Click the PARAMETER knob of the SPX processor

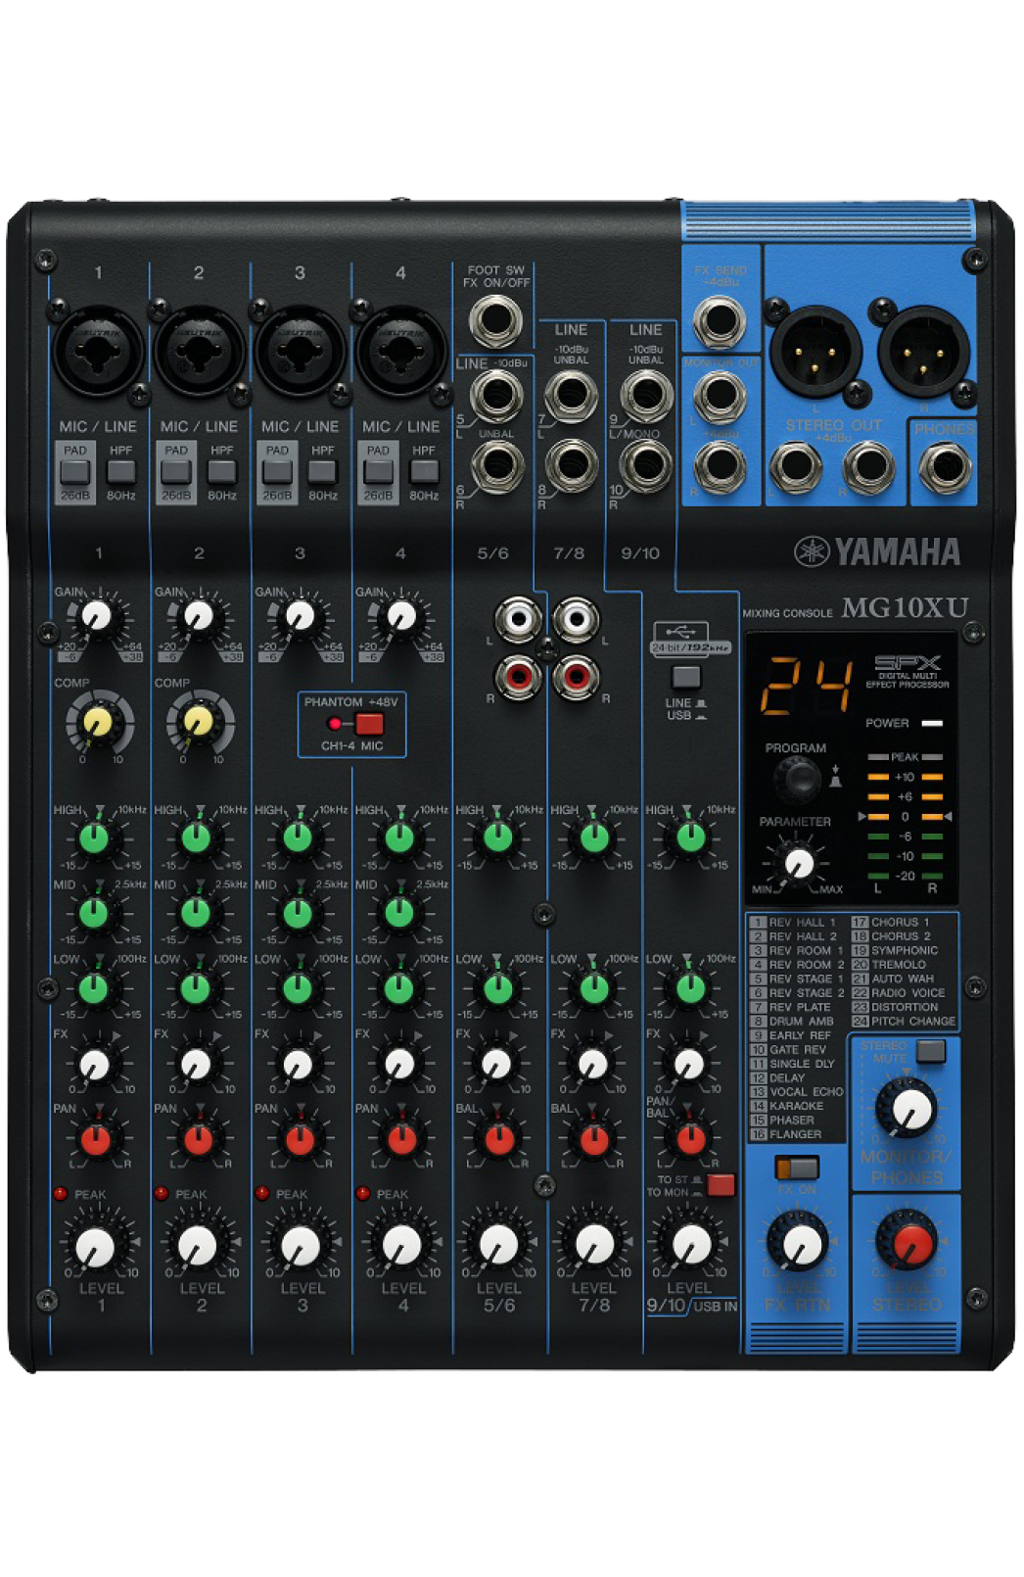[x=798, y=864]
